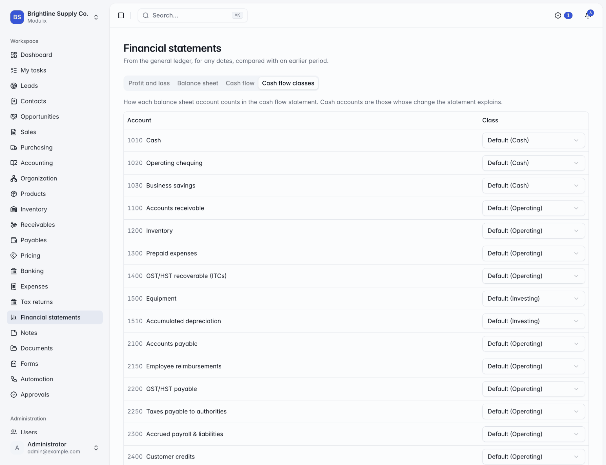Click the Organization chart icon

(14, 178)
